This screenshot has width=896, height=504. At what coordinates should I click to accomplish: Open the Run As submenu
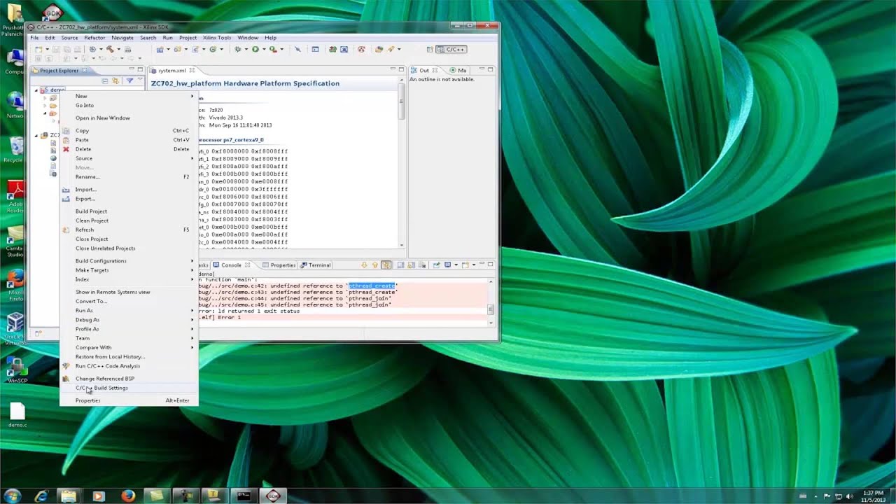(x=129, y=311)
